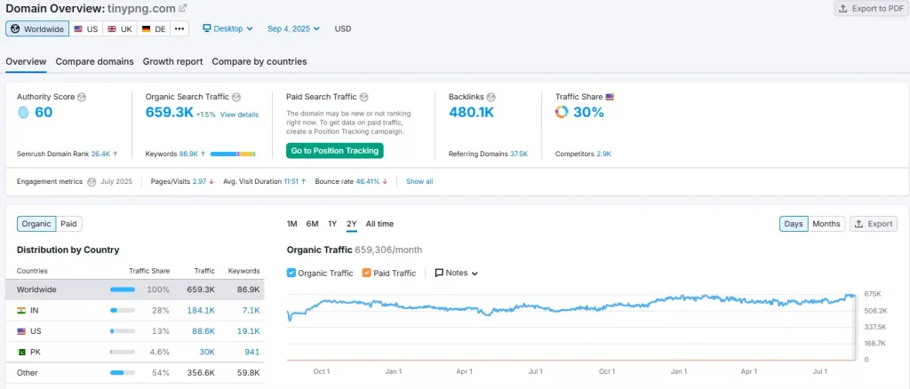The image size is (910, 389).
Task: Select 1M time range
Action: (x=291, y=224)
